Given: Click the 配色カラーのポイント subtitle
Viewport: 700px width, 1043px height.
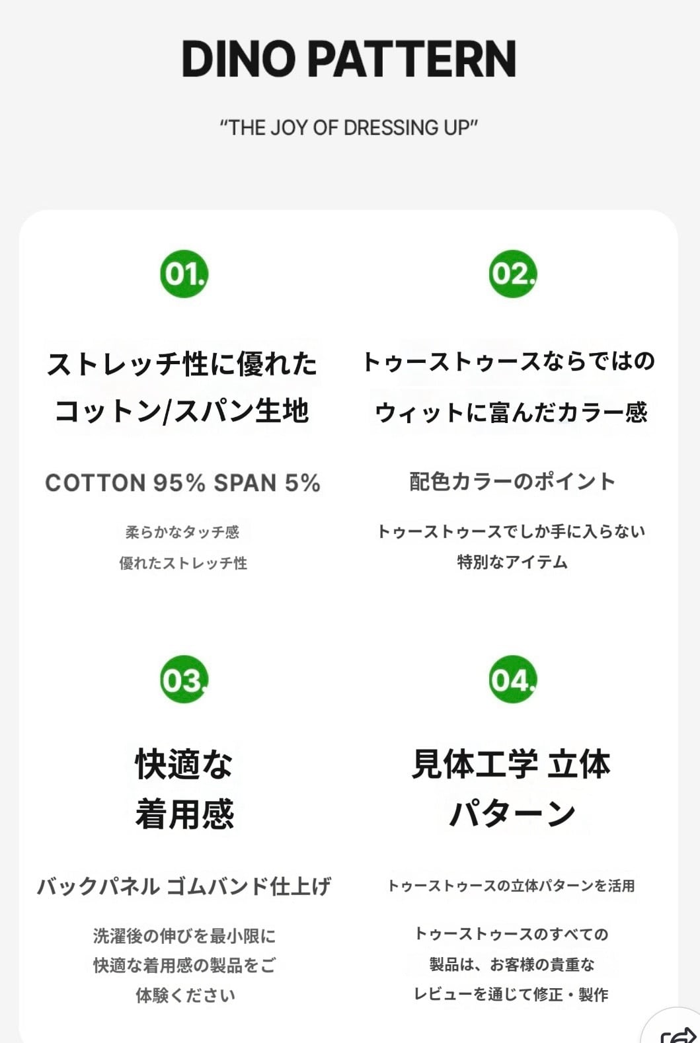Looking at the screenshot, I should (512, 481).
